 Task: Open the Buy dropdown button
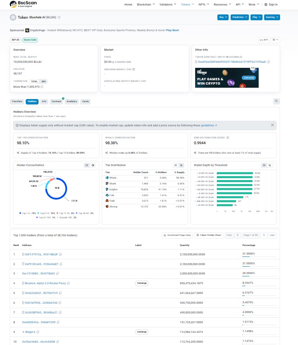point(223,17)
